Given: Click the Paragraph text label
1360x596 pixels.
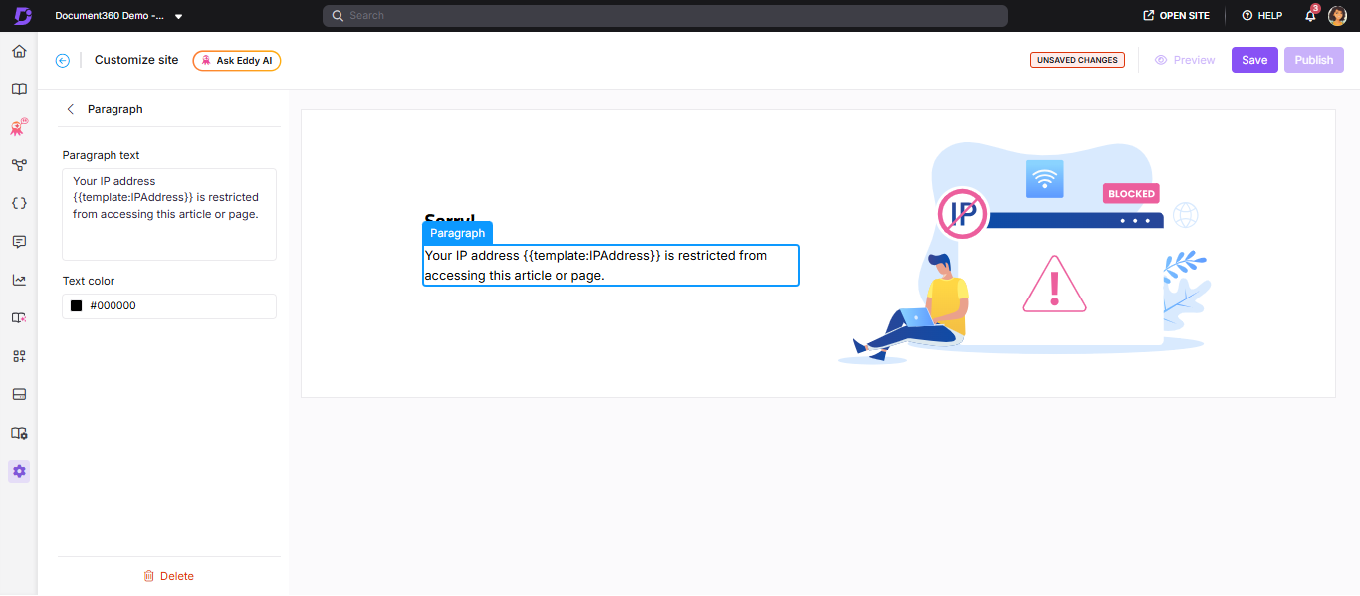Looking at the screenshot, I should point(101,155).
